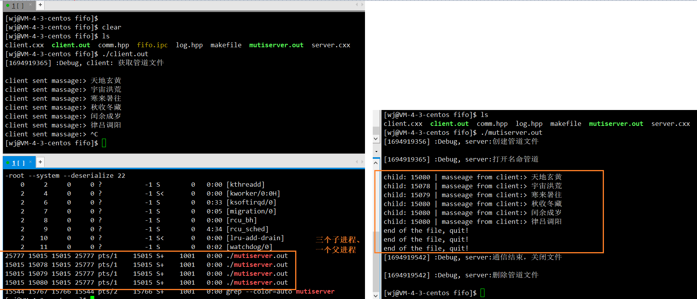This screenshot has width=697, height=299.
Task: Click the "./client.out" command line
Action: [76, 54]
